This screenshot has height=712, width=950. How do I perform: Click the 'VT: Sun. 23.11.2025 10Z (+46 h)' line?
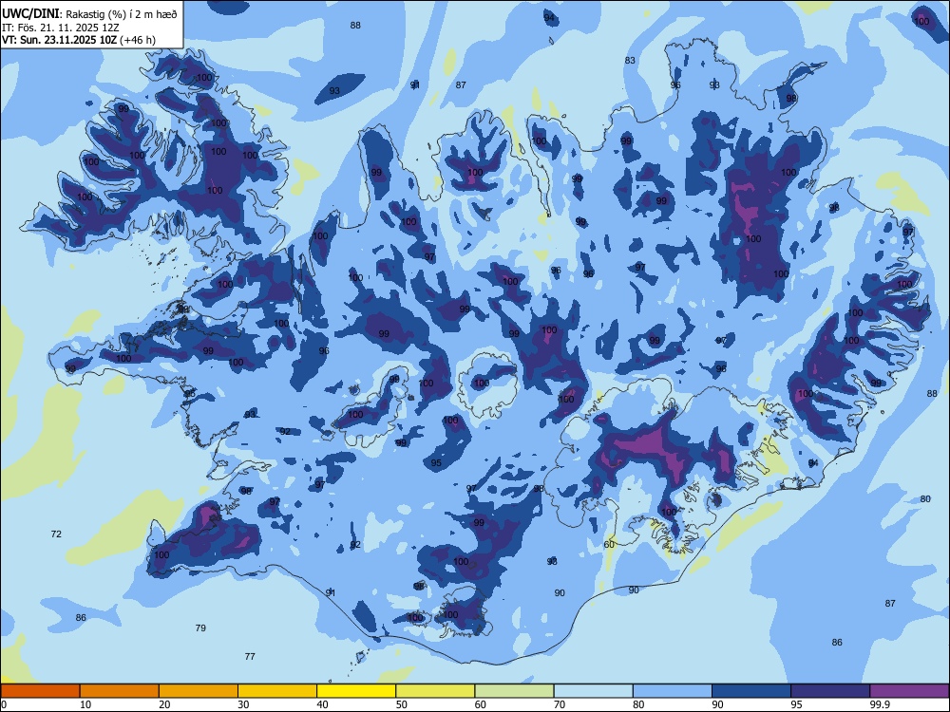79,40
